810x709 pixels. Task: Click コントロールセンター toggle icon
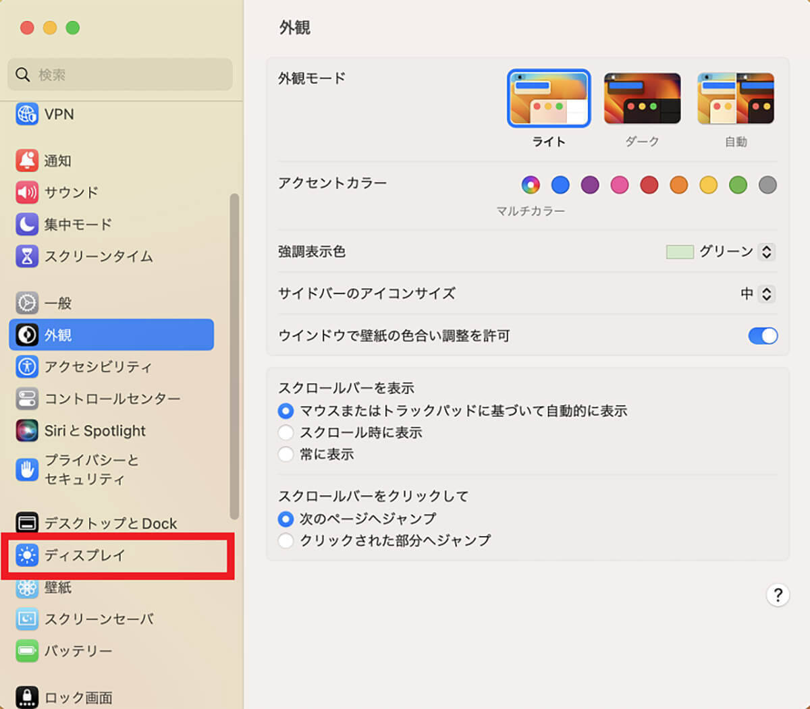27,399
